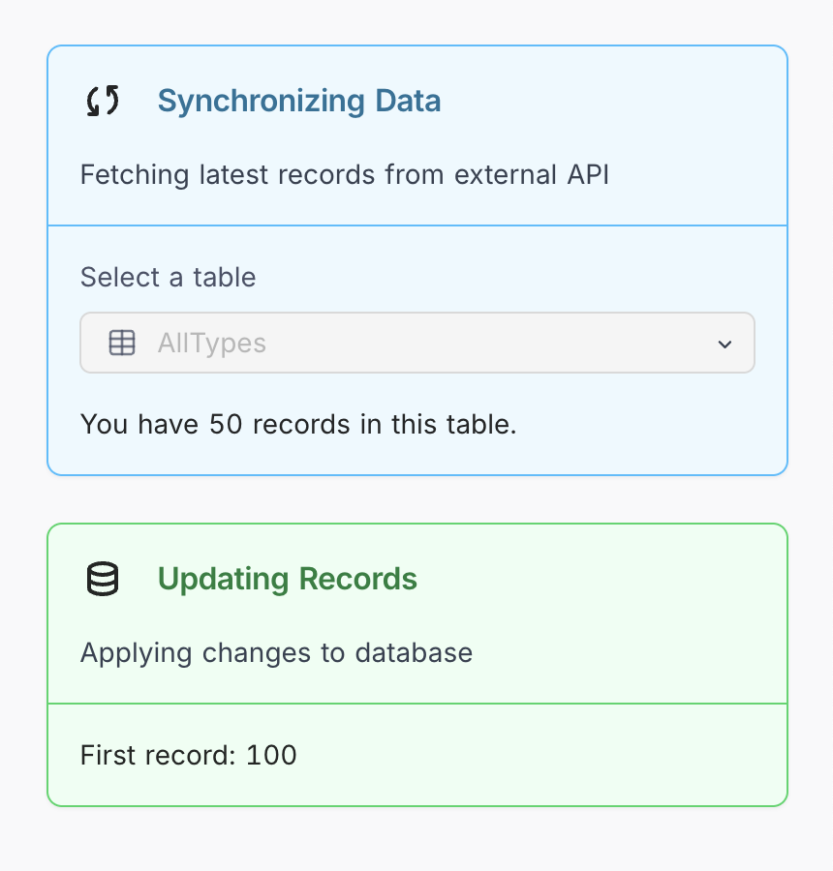This screenshot has width=833, height=871.
Task: Click the blank gap between the two cards
Action: point(416,499)
